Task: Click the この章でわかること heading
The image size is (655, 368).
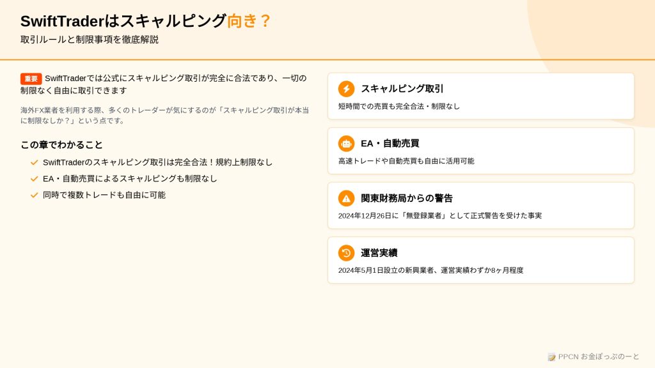Action: pyautogui.click(x=61, y=145)
